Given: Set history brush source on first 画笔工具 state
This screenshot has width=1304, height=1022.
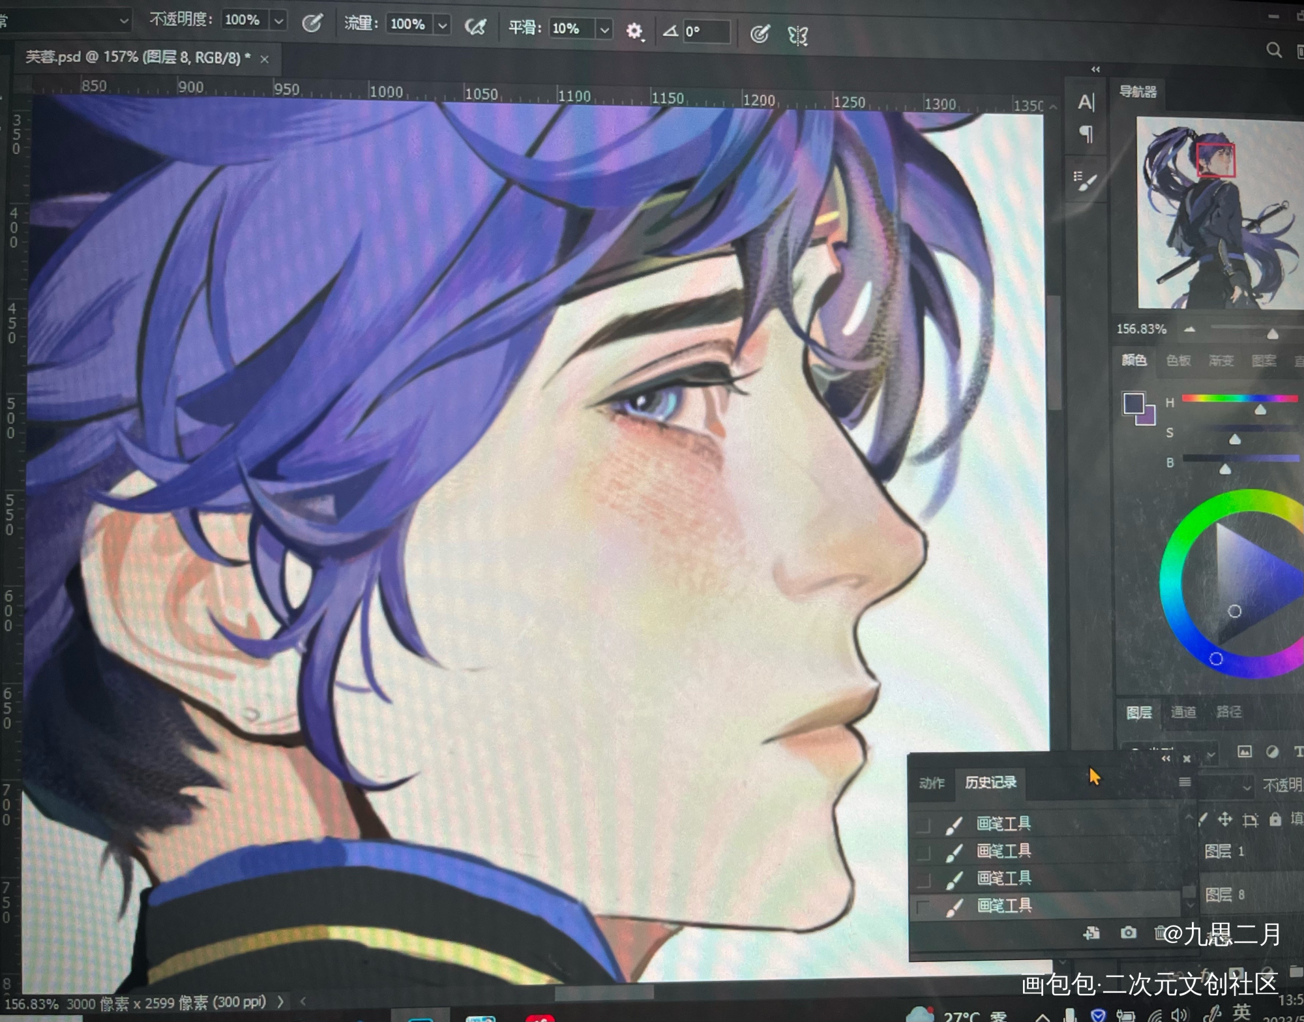Looking at the screenshot, I should point(923,825).
